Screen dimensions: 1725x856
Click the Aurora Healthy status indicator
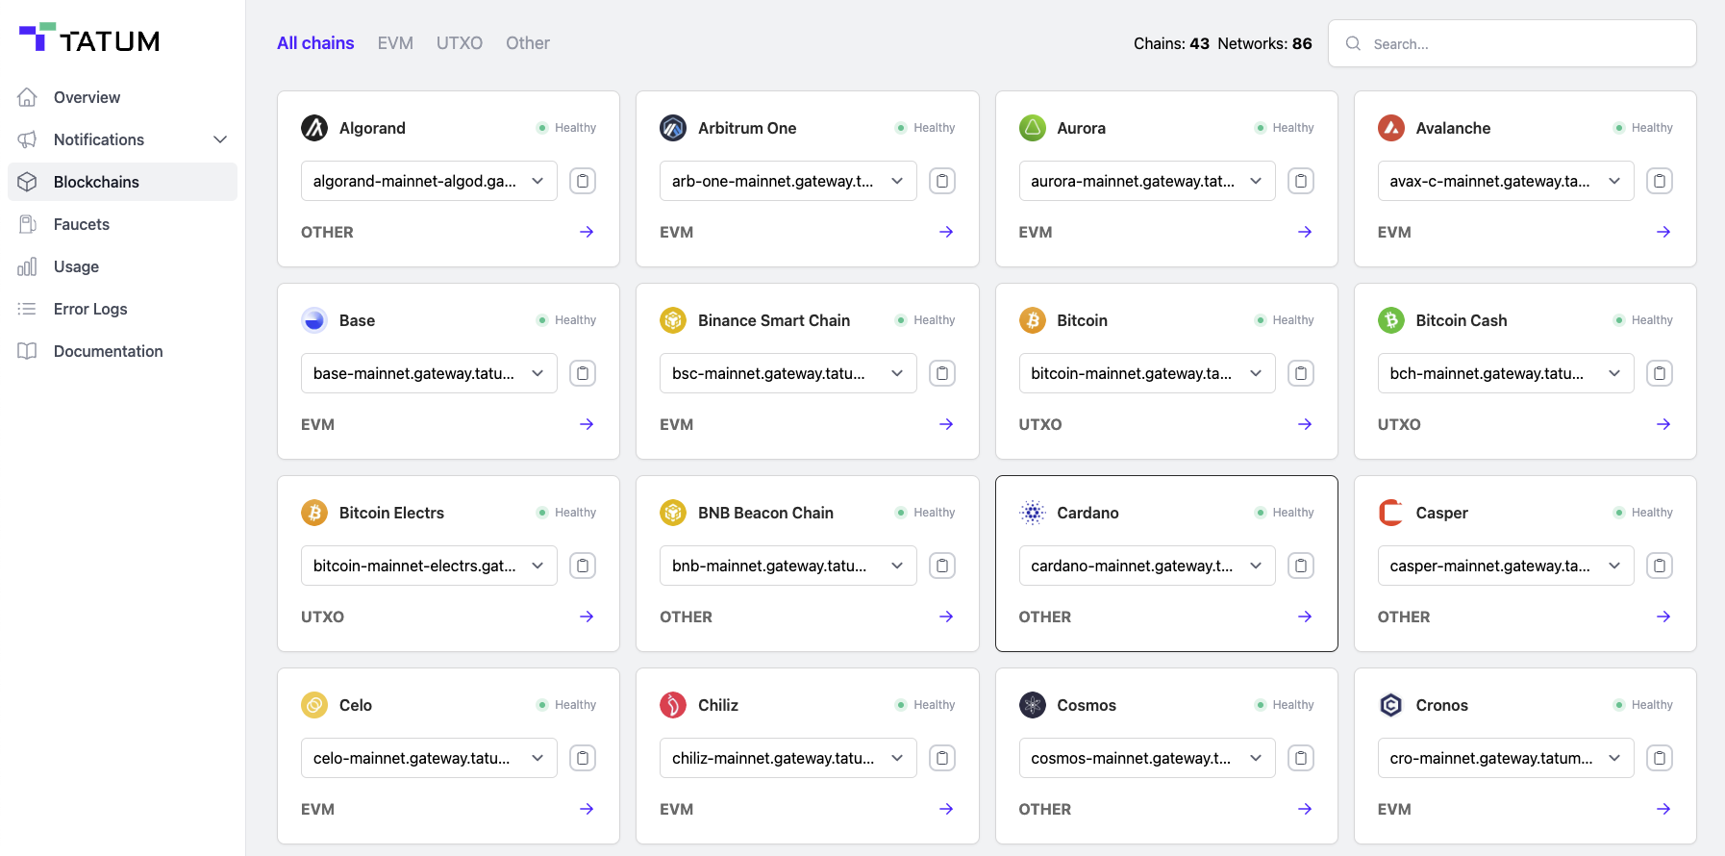pos(1284,128)
